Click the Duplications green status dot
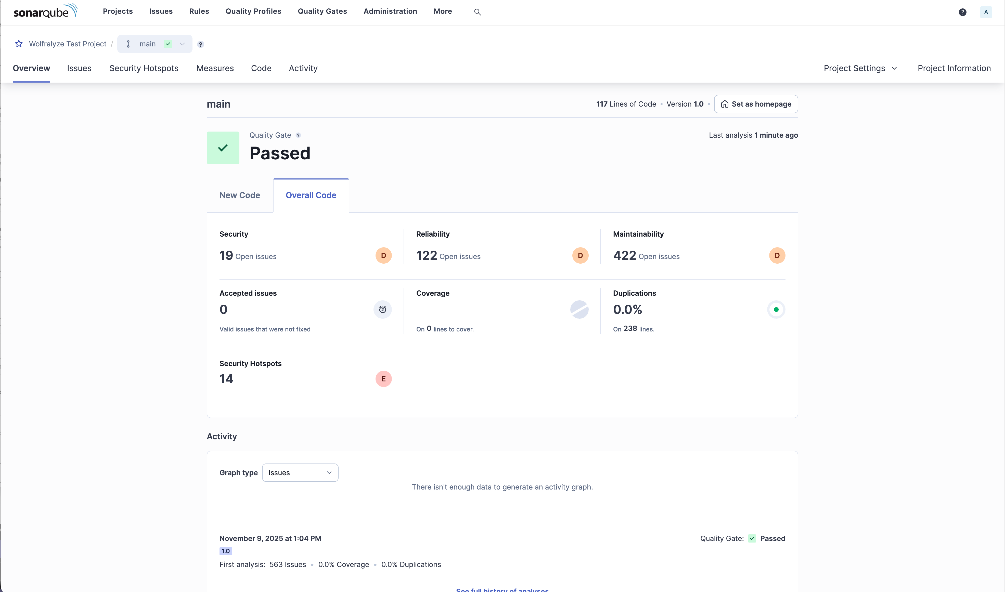Viewport: 1005px width, 592px height. click(776, 309)
